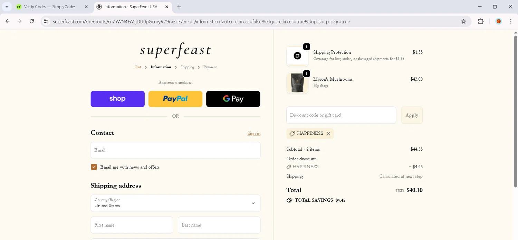Click the Apply discount button
The image size is (518, 240).
click(412, 115)
